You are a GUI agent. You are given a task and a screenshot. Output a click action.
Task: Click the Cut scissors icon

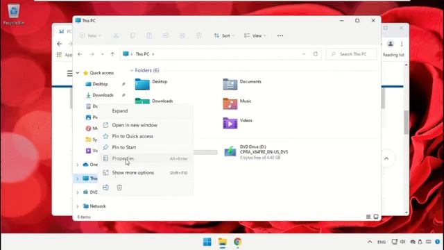click(x=116, y=35)
